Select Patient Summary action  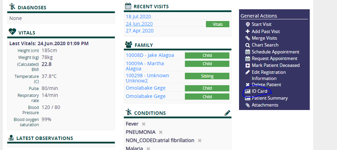tap(269, 98)
